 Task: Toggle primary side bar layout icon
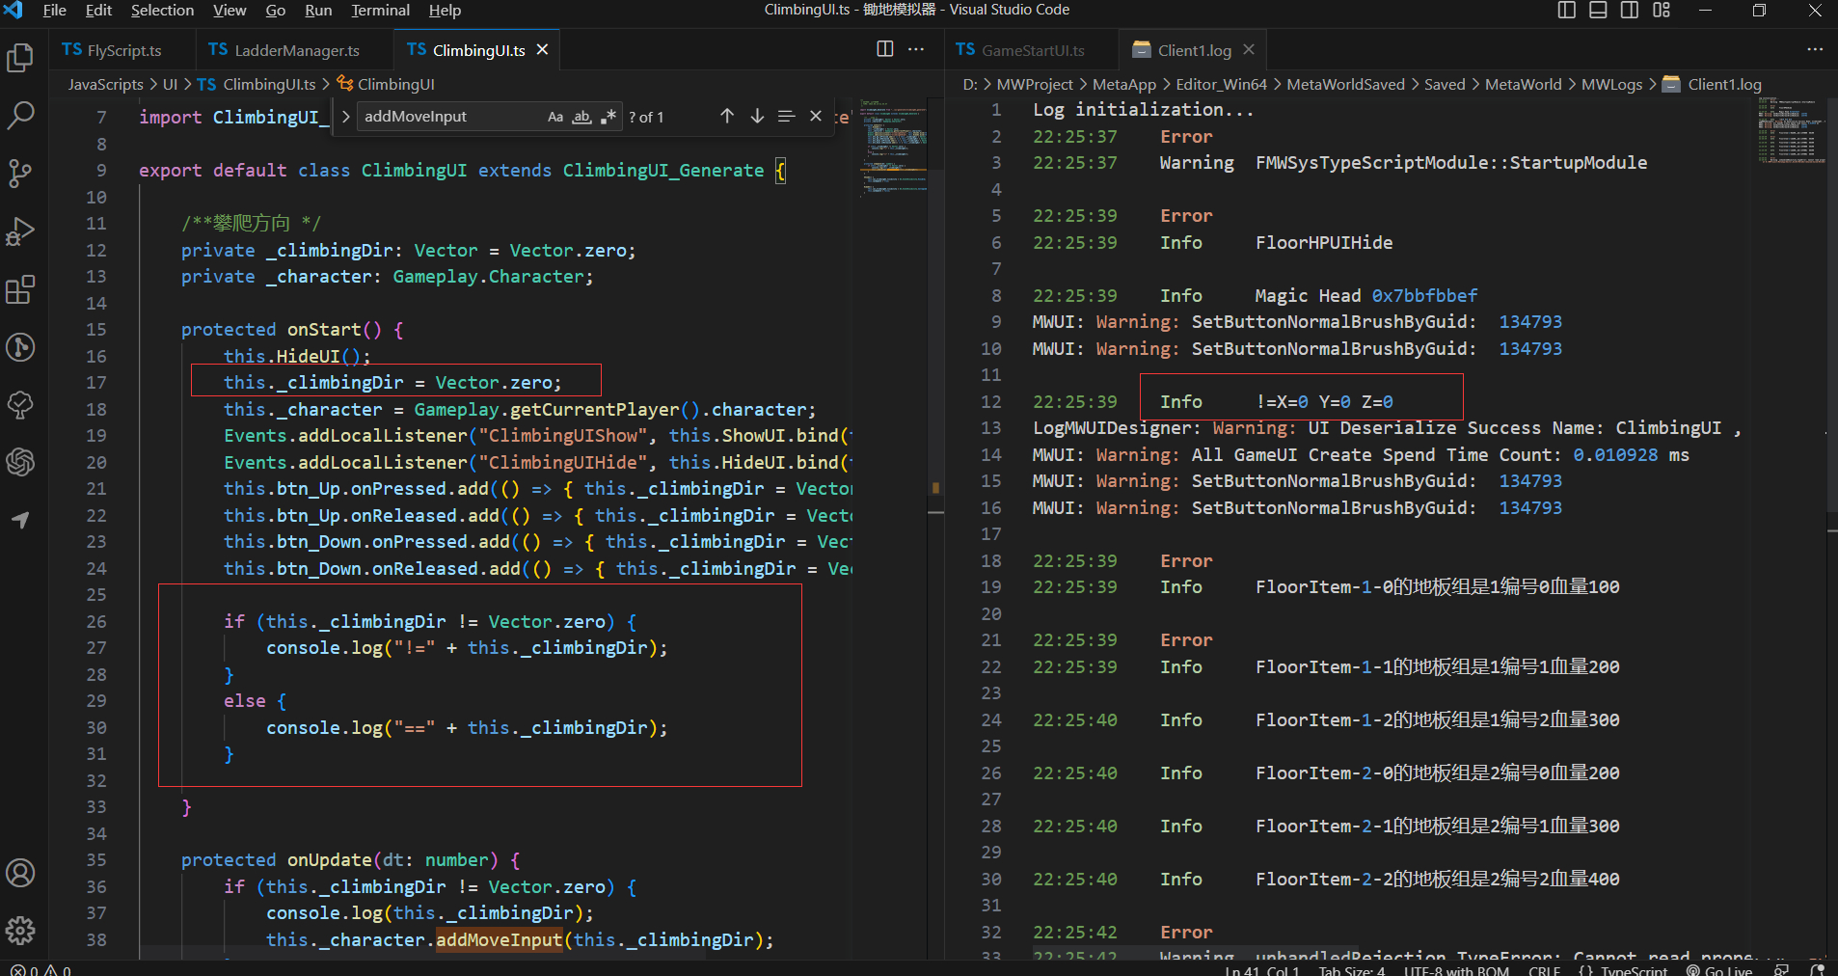(1567, 10)
